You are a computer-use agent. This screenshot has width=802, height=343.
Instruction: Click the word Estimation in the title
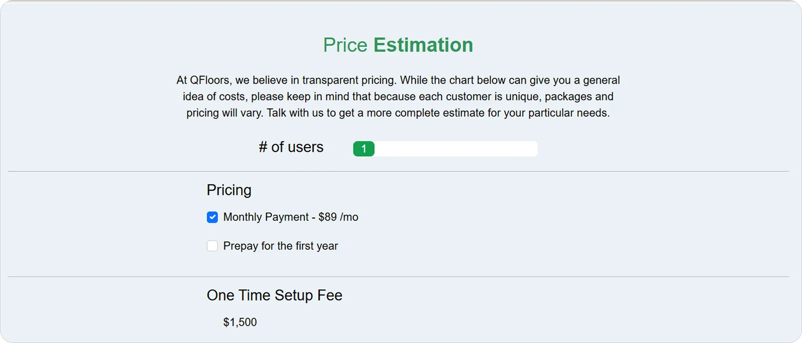click(x=423, y=45)
